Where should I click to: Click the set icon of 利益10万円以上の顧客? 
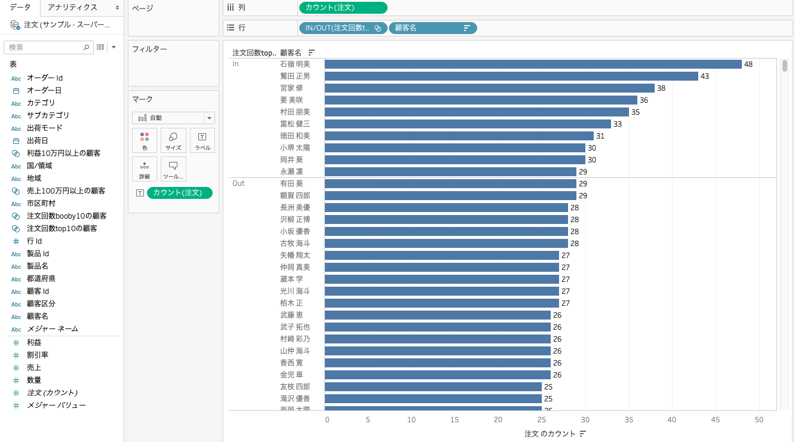(16, 154)
